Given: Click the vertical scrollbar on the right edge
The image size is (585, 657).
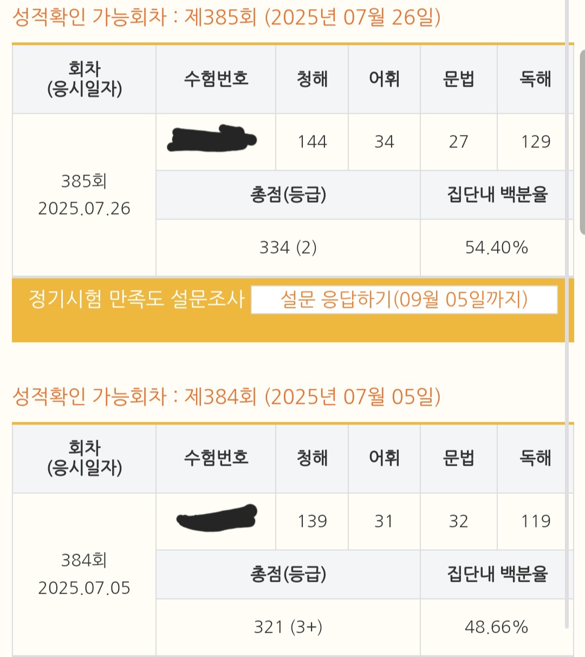Looking at the screenshot, I should (x=582, y=142).
